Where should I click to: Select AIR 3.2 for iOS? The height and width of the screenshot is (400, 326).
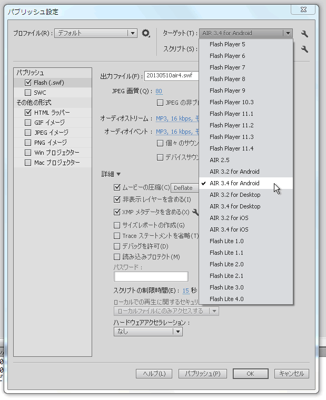[246, 218]
